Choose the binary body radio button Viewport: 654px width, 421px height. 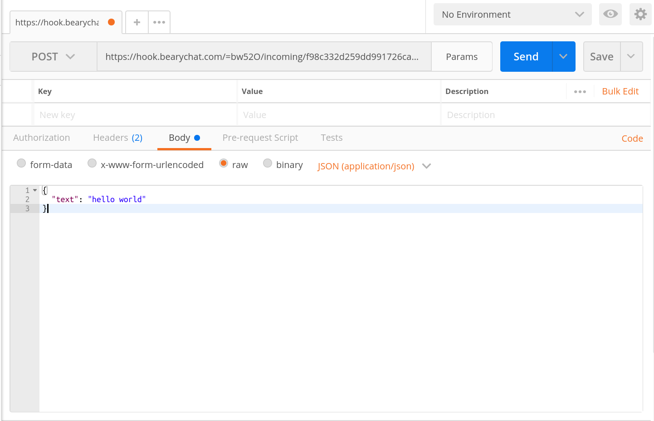268,163
